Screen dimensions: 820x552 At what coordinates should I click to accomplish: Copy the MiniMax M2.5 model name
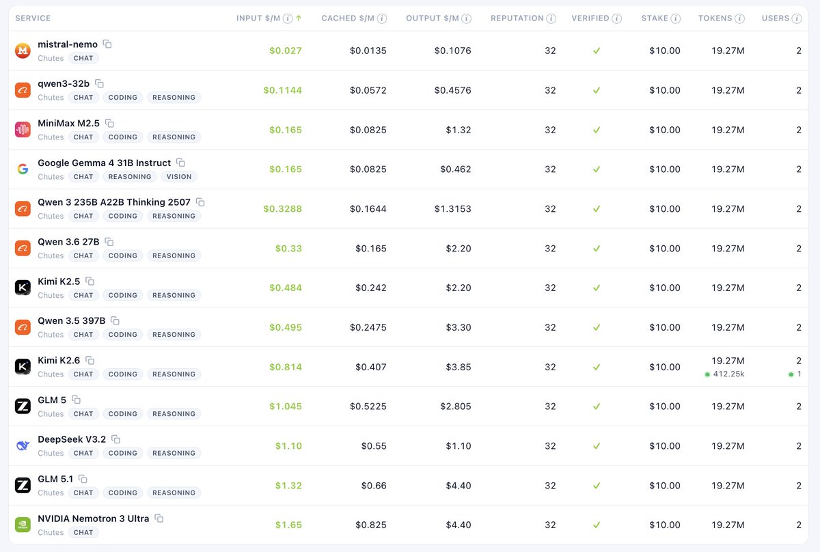(109, 123)
